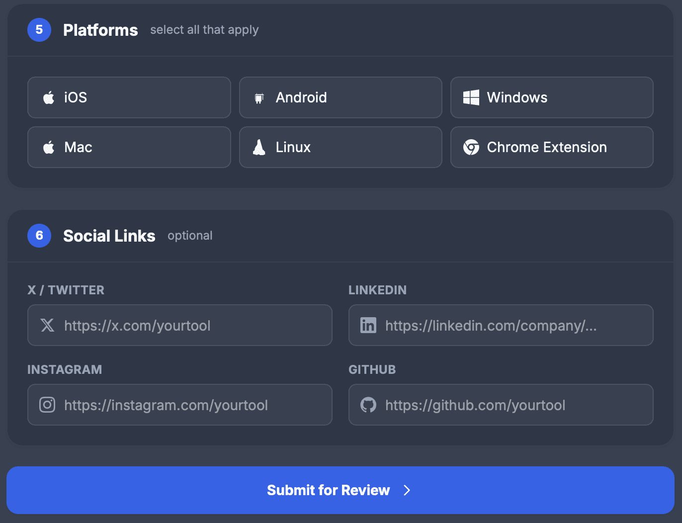
Task: Click the 'optional' hint text
Action: [190, 236]
